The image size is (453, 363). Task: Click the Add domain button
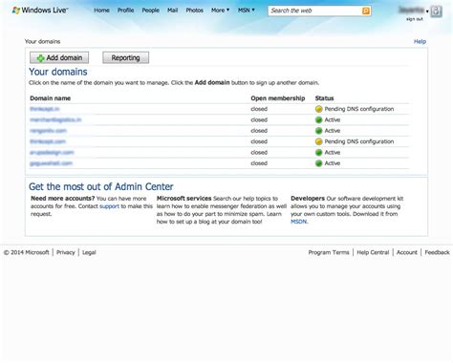pyautogui.click(x=59, y=57)
